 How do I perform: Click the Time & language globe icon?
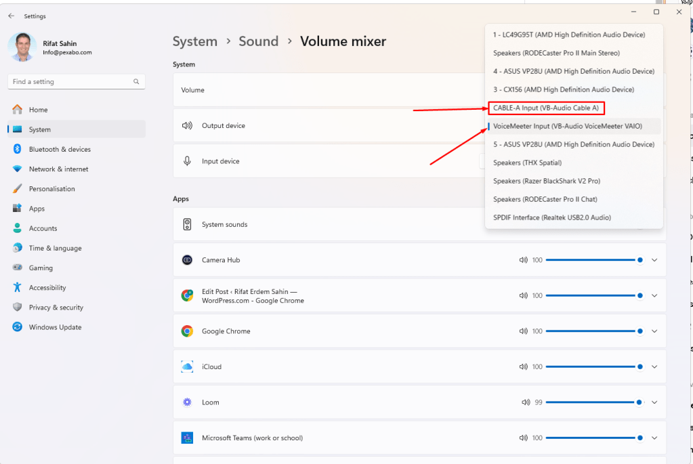click(x=17, y=248)
